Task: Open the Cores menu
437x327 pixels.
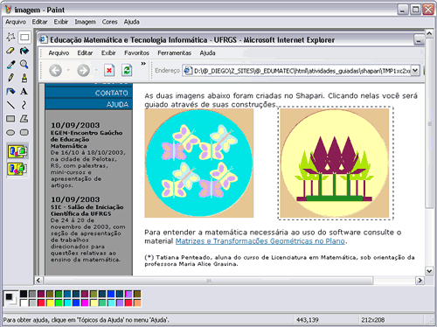Action: click(x=109, y=22)
